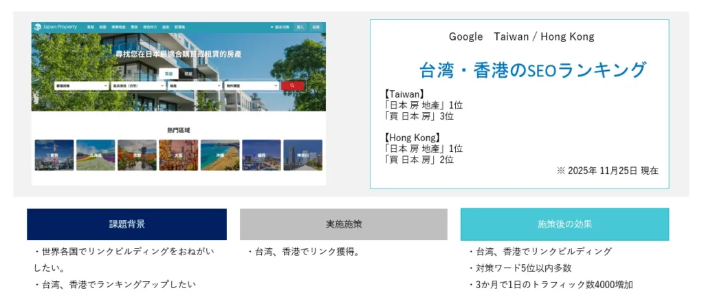The height and width of the screenshot is (304, 704).
Task: Open the 大阪 Osaka area thumbnail
Action: [178, 155]
